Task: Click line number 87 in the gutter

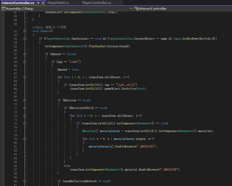Action: click(x=15, y=170)
